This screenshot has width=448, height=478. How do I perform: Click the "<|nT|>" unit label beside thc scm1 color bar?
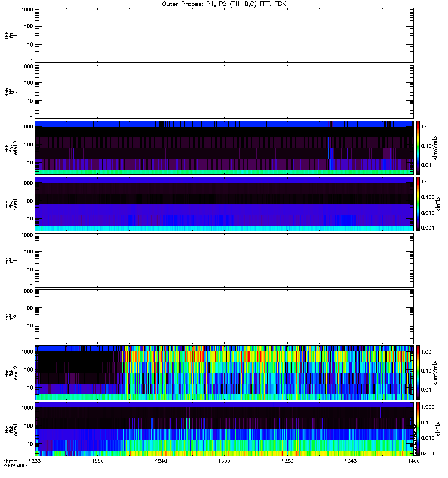(438, 429)
